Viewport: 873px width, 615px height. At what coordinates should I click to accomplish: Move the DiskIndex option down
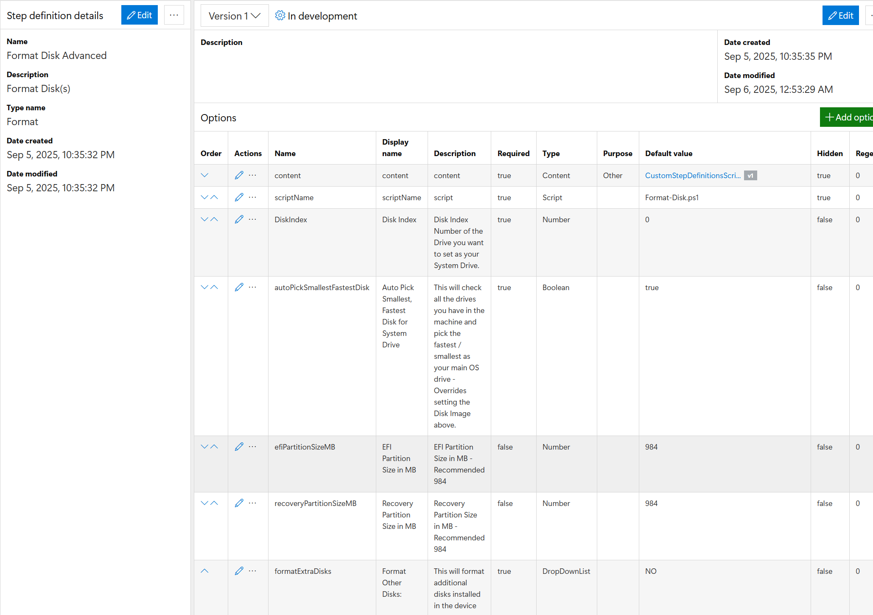click(204, 219)
